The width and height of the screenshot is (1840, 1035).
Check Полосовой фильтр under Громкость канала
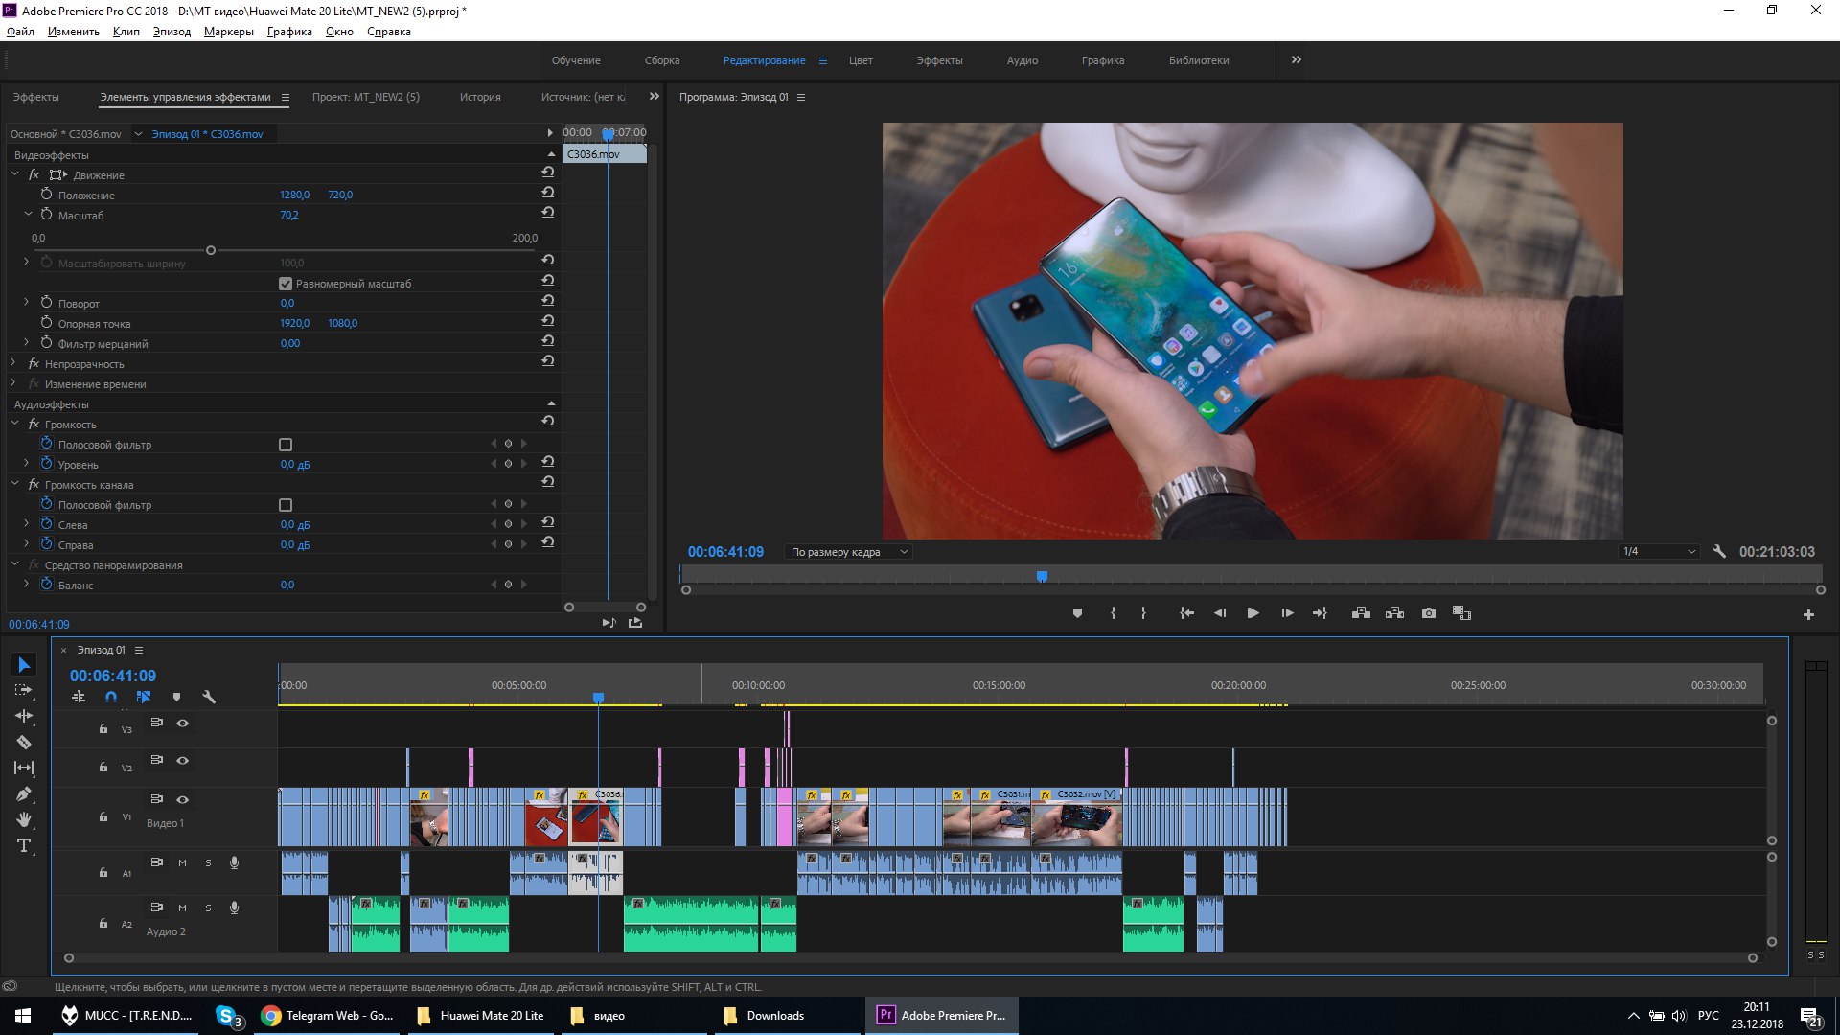(286, 505)
